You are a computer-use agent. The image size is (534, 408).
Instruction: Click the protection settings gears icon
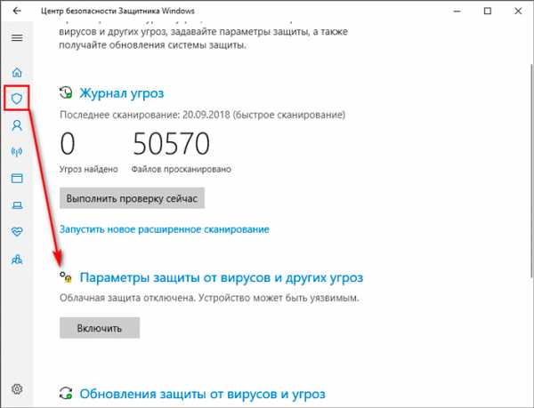click(x=66, y=277)
